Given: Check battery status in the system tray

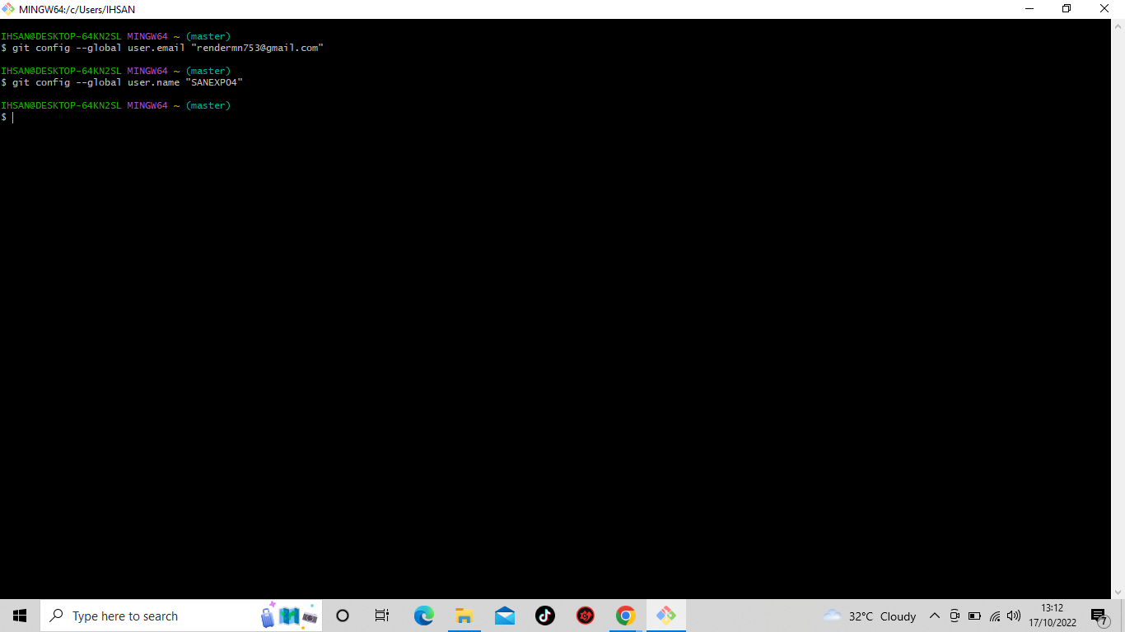Looking at the screenshot, I should point(974,616).
